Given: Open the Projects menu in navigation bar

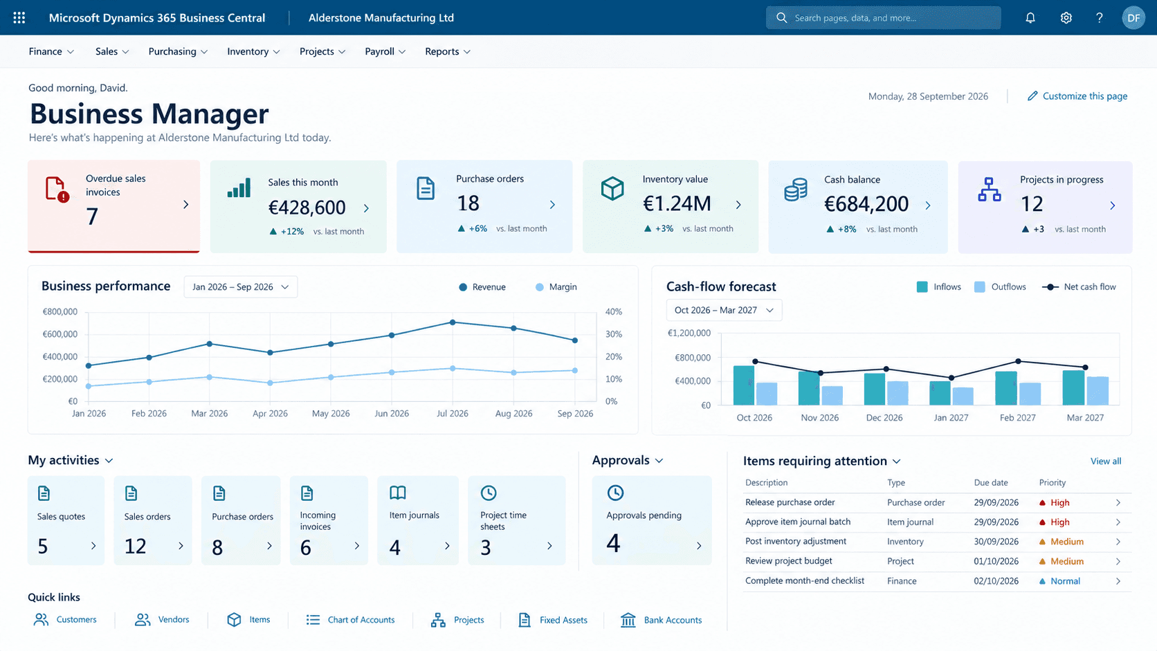Looking at the screenshot, I should [322, 52].
